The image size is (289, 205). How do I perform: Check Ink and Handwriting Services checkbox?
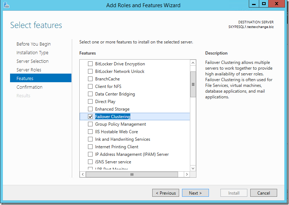pos(90,139)
